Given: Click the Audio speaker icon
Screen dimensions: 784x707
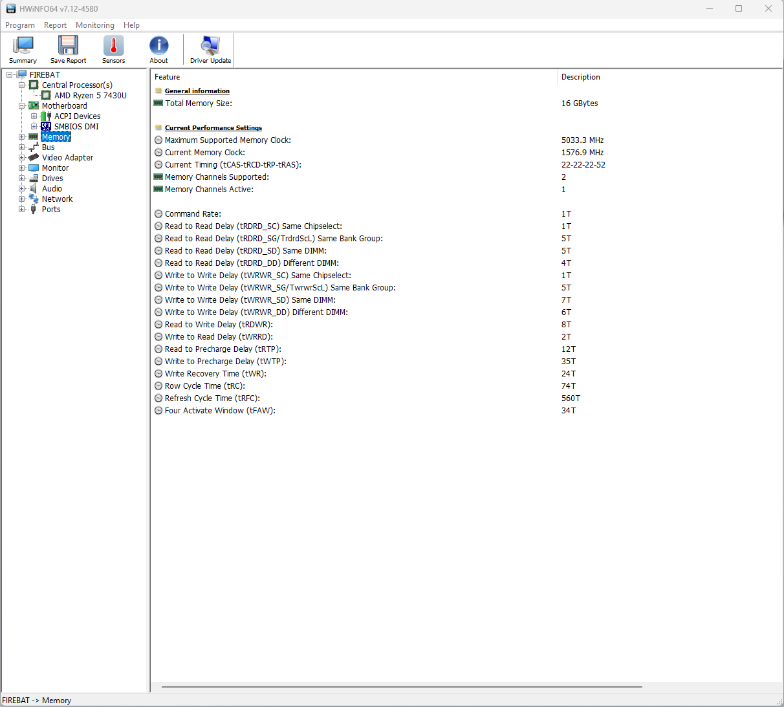Looking at the screenshot, I should coord(34,188).
